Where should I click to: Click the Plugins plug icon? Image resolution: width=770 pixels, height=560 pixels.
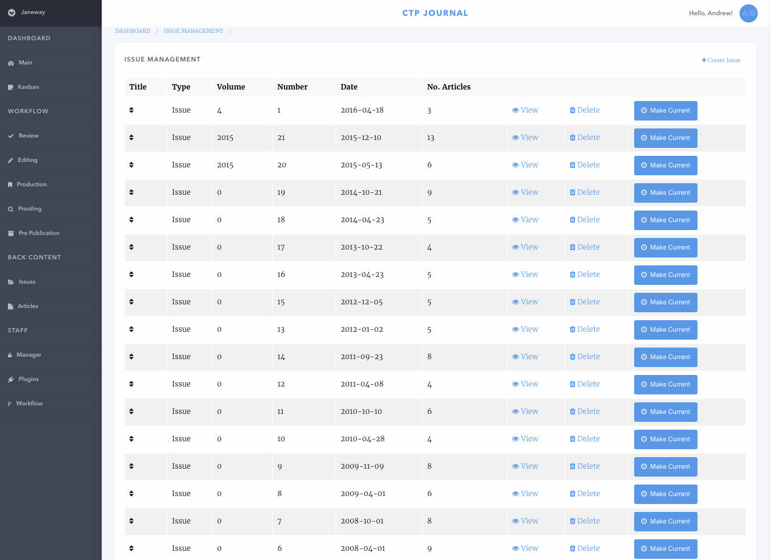(x=10, y=380)
